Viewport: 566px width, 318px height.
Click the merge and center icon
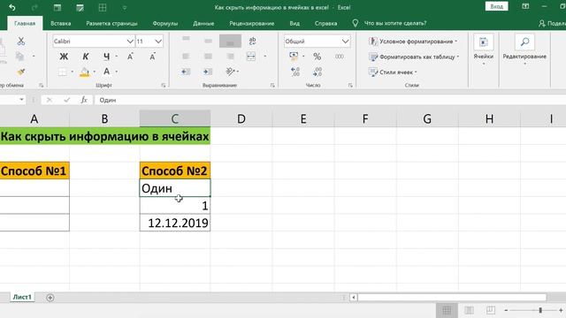point(251,57)
